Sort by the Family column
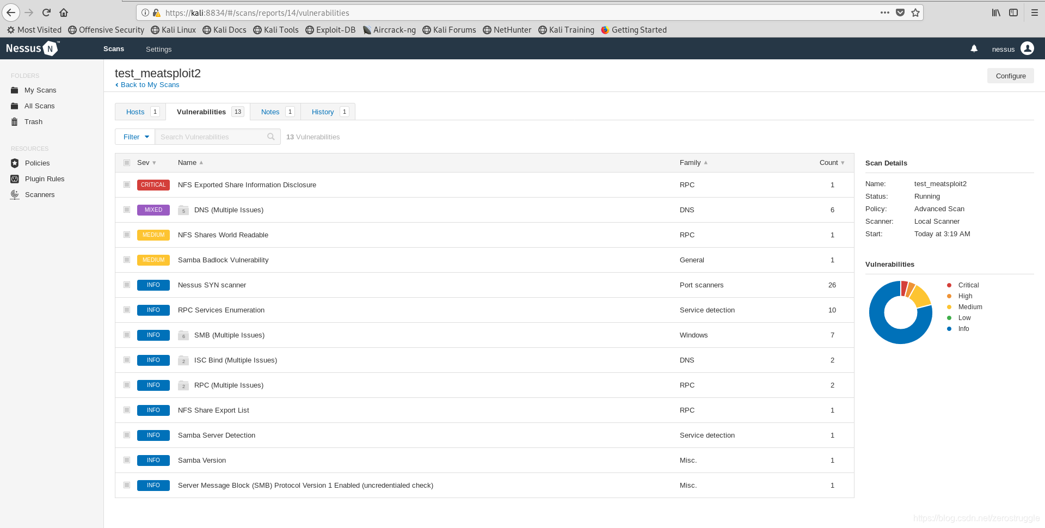 [693, 163]
